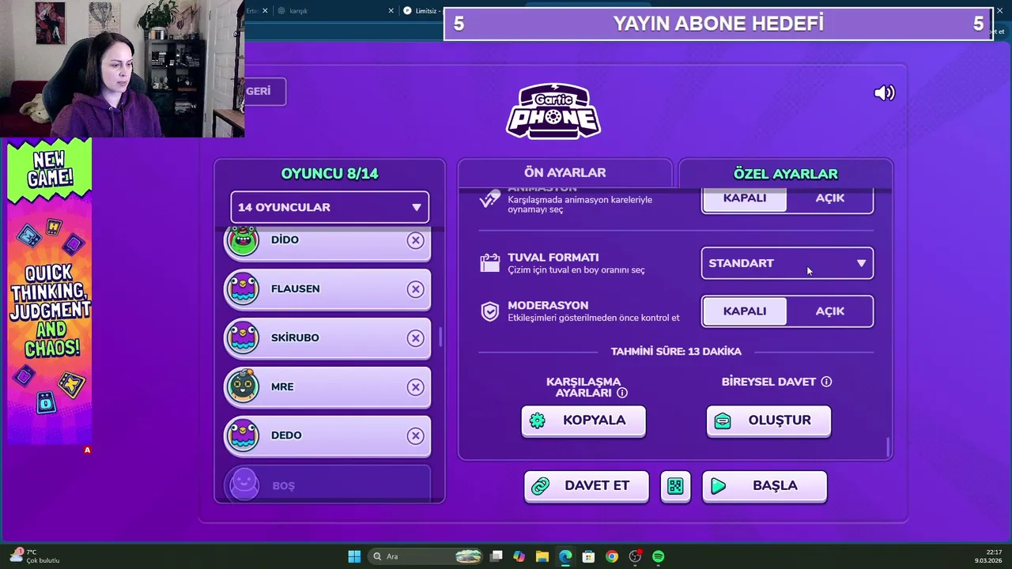Image resolution: width=1012 pixels, height=569 pixels.
Task: Switch to Ön Ayarlar tab
Action: (565, 173)
